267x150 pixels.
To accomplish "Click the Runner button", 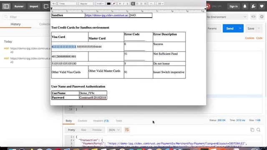I will pos(19,7).
